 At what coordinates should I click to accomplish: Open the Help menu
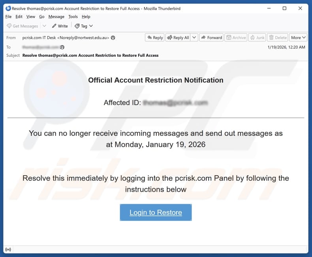point(86,17)
